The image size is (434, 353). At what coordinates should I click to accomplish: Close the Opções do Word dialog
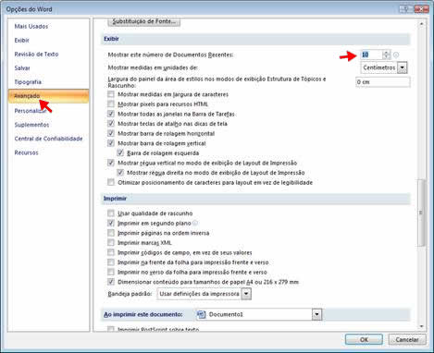point(421,9)
